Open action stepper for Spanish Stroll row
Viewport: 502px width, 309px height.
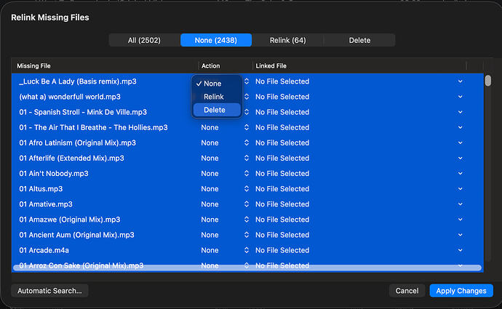(247, 112)
